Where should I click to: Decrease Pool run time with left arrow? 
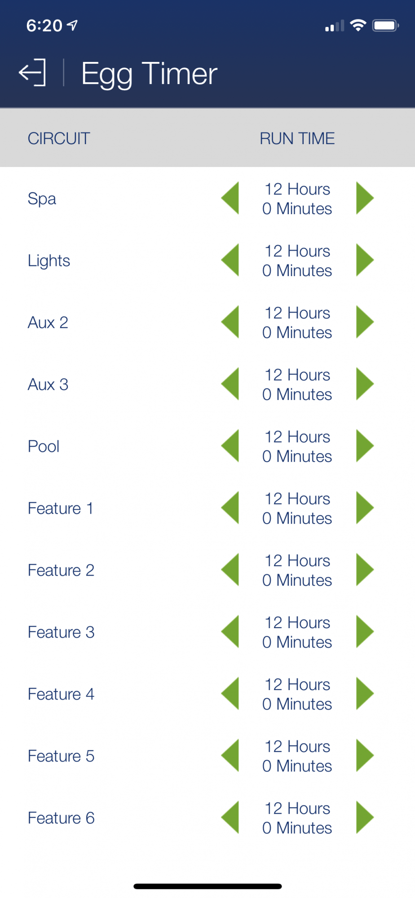(x=230, y=446)
